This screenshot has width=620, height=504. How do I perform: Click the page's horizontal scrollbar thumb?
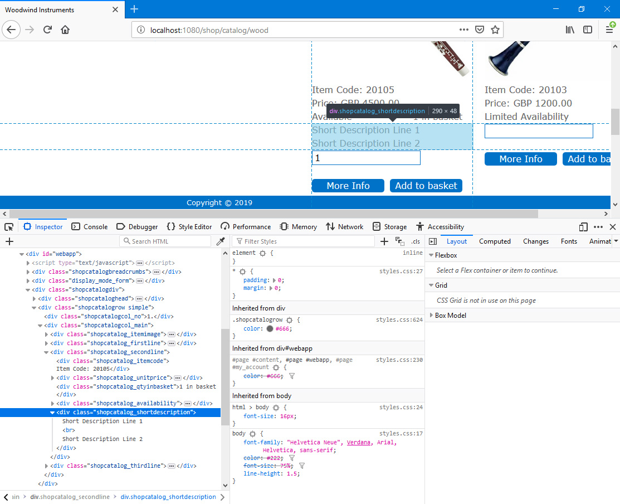(274, 214)
